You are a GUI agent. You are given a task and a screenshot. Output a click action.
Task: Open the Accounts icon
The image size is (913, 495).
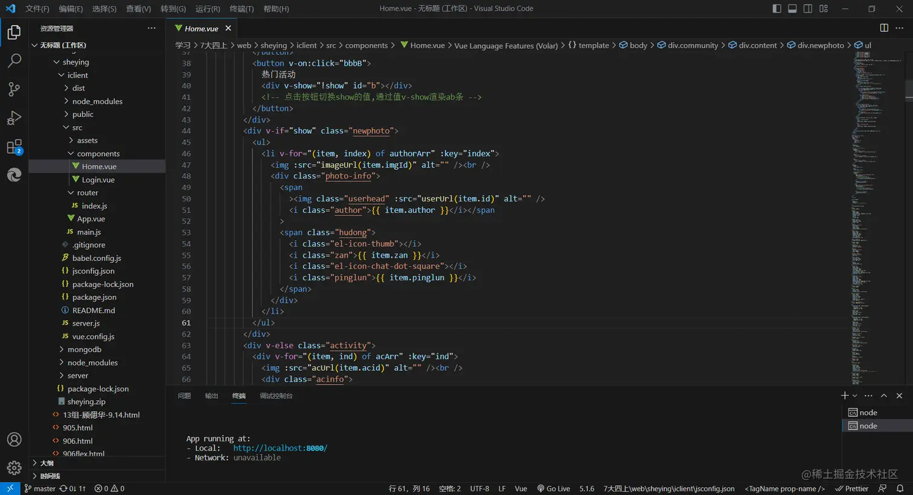click(14, 440)
